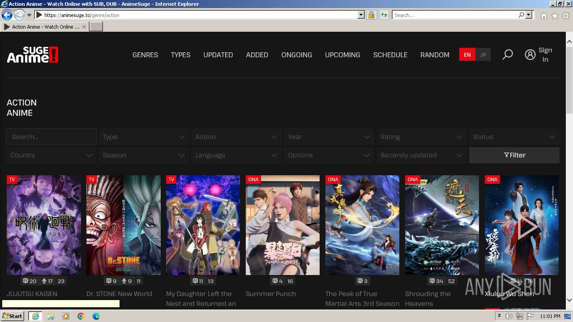Open the JUJUTSU KAISEN title link
The height and width of the screenshot is (322, 573).
pos(32,294)
